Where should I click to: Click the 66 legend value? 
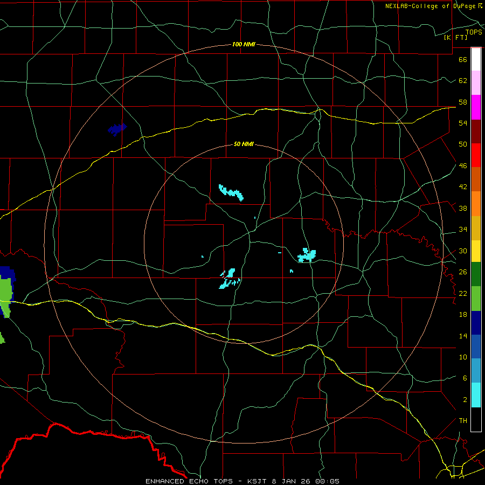click(x=463, y=59)
